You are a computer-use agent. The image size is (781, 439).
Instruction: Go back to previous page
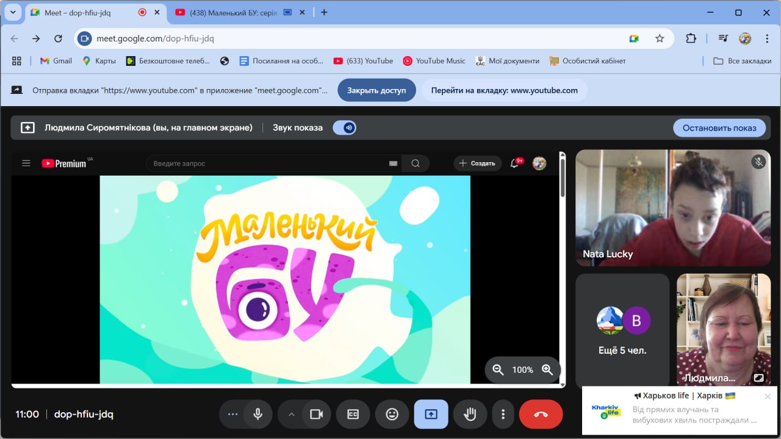15,38
